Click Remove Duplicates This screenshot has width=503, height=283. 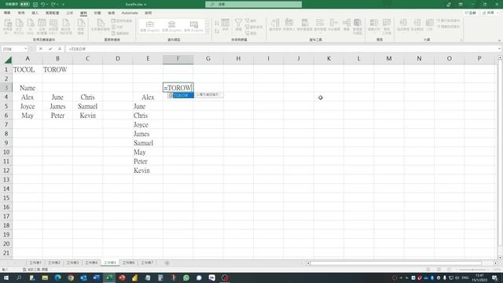304,25
